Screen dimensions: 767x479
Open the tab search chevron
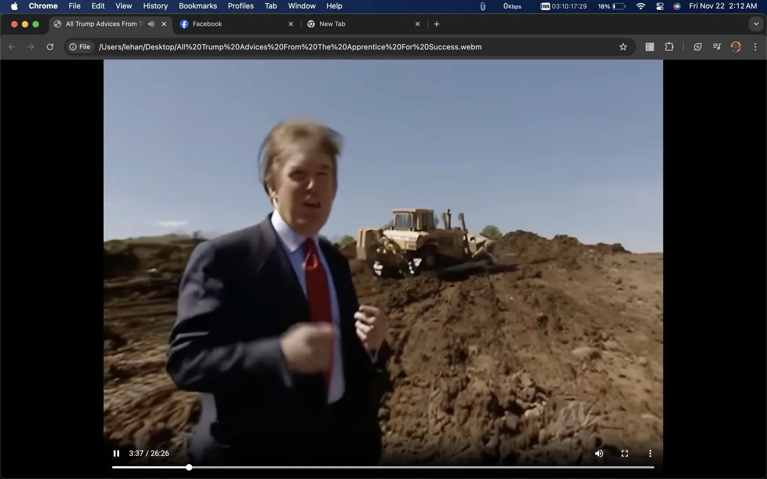[756, 23]
